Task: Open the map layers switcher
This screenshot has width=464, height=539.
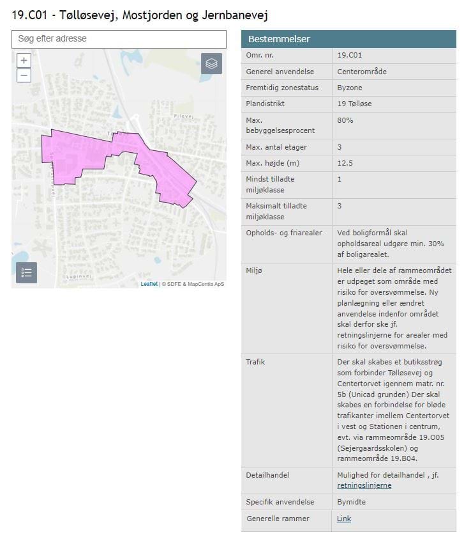Action: click(211, 64)
